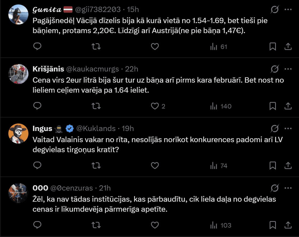Like the tweet by 000

155,225
